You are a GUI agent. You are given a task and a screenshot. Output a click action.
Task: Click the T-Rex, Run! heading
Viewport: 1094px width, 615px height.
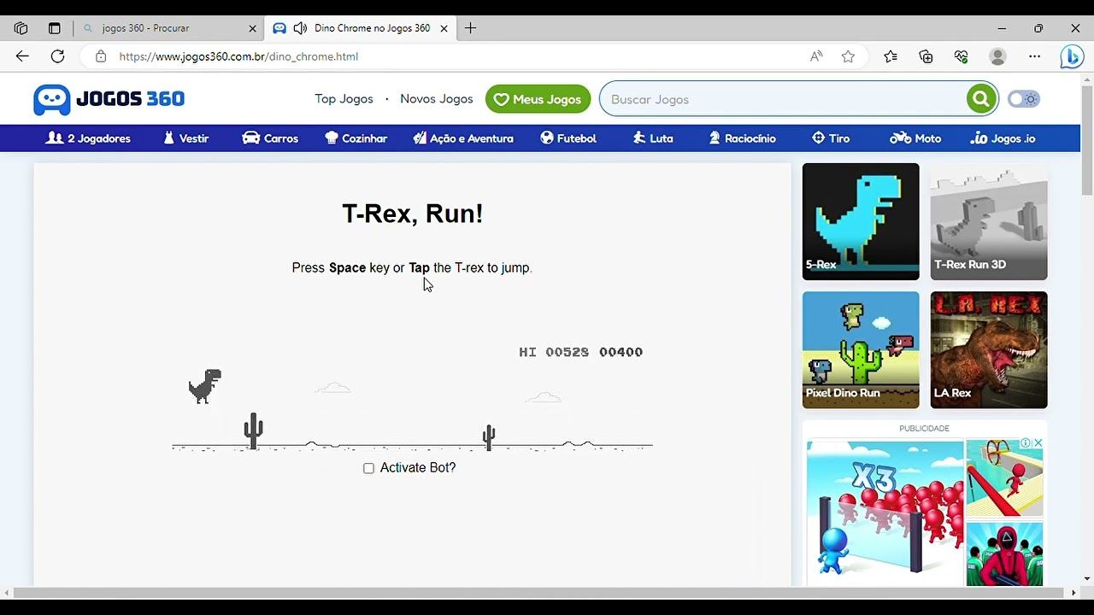(x=413, y=214)
